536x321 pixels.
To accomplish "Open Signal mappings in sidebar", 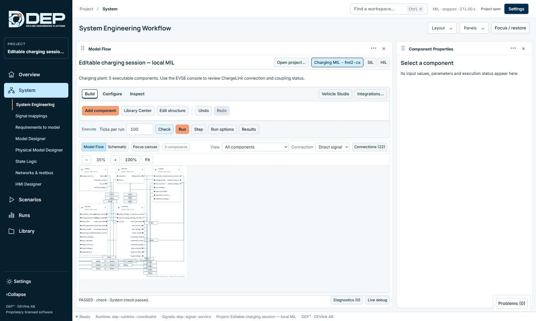I will (31, 116).
